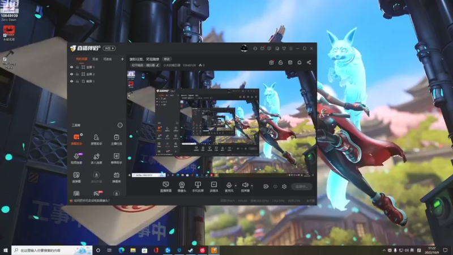Screen dimensions: 453x255
Task: Toggle lock for 截屏 1 layer
Action: [x=77, y=82]
